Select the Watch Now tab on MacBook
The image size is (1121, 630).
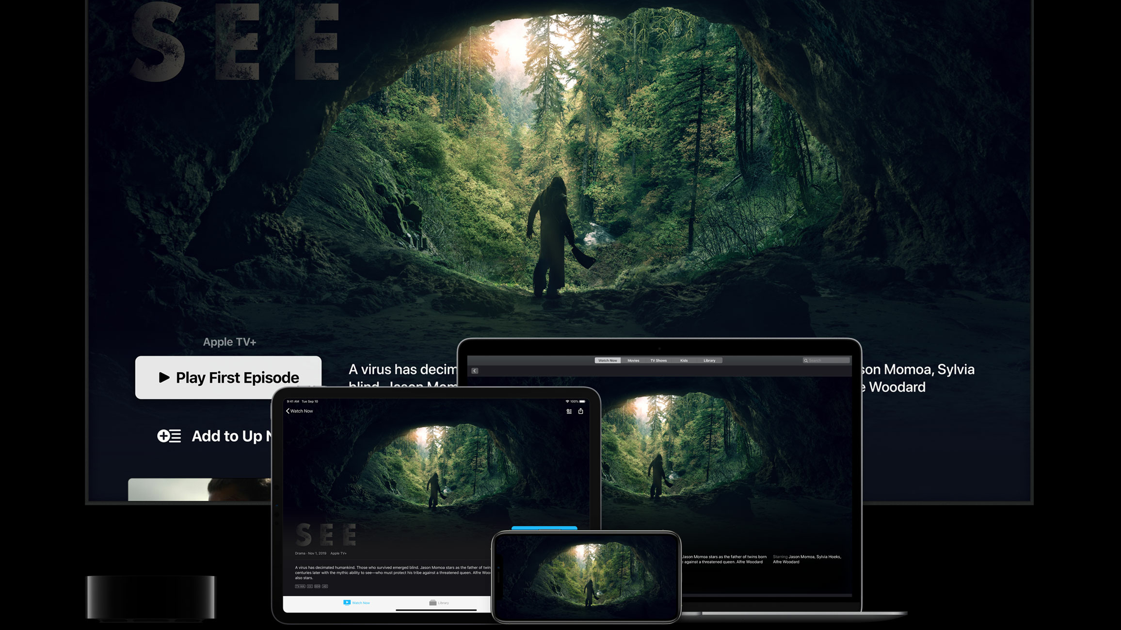tap(607, 360)
